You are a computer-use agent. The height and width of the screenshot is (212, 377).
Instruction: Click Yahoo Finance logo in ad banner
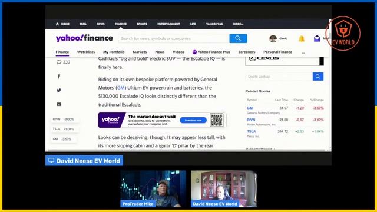click(x=111, y=120)
